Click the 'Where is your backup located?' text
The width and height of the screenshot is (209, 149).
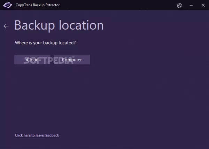[x=45, y=43]
